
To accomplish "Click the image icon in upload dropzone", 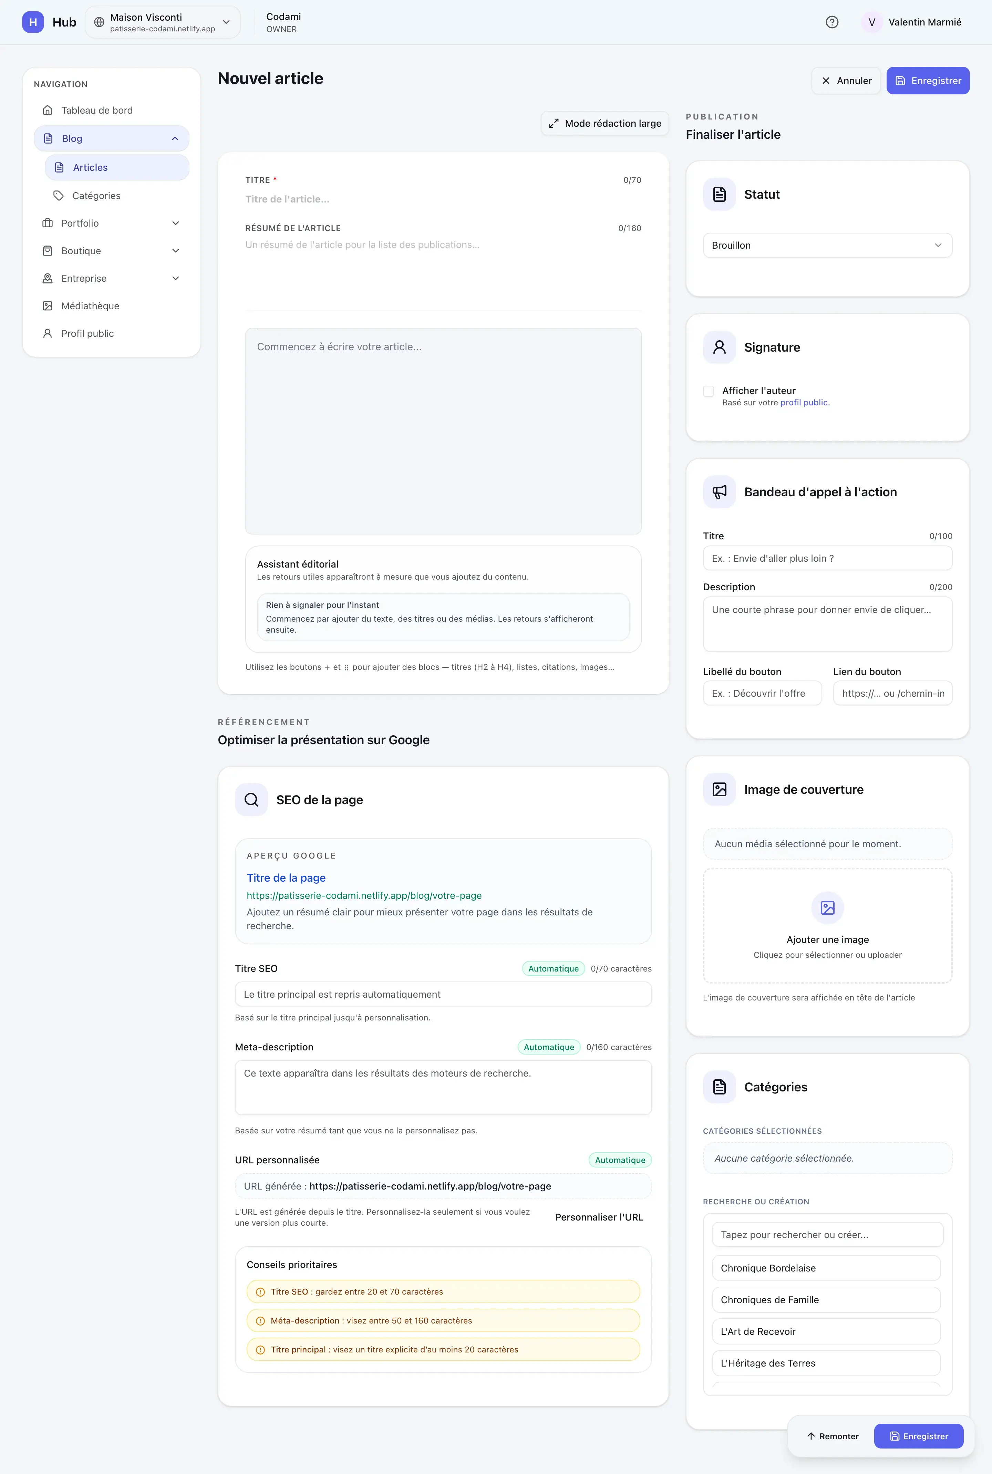I will click(827, 908).
